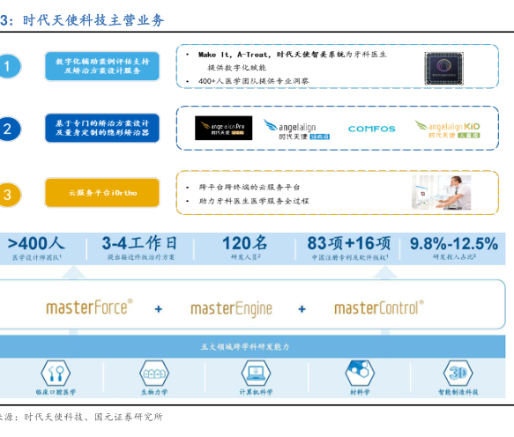Click the 提供数字化赋能 text line
Viewport: 514px width, 437px height.
[x=236, y=68]
